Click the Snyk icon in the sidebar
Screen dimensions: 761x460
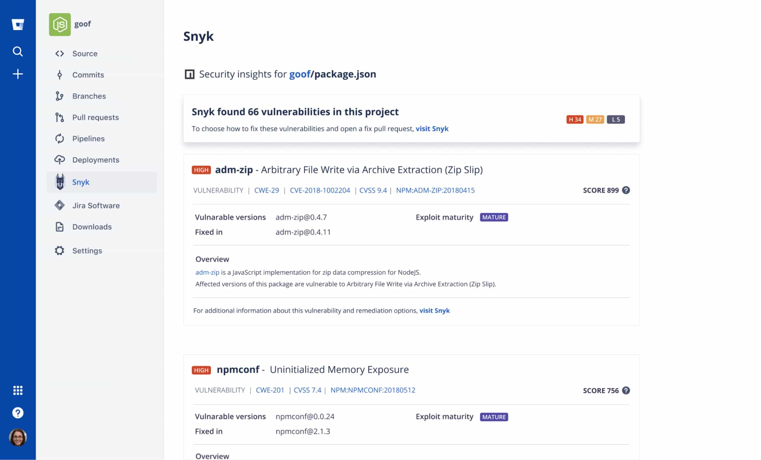pyautogui.click(x=59, y=181)
